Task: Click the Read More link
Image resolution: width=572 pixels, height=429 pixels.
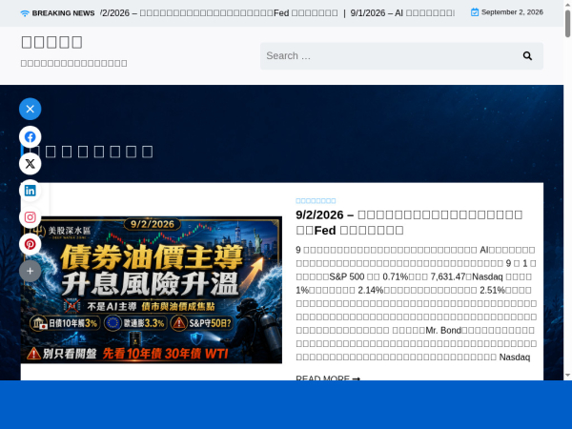Action: [x=328, y=378]
